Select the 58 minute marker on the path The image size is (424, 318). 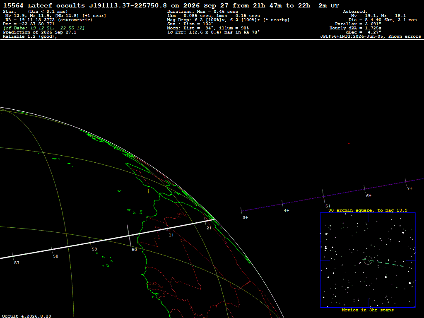click(x=55, y=256)
